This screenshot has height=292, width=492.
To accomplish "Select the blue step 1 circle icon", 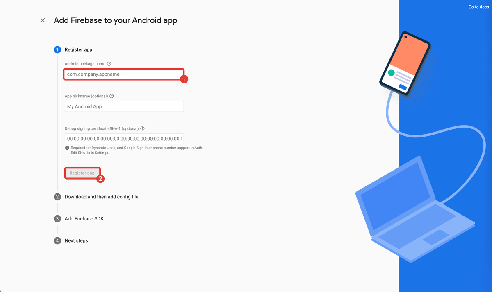I will coord(57,49).
